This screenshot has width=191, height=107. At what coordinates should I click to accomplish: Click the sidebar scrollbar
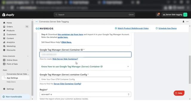(32, 58)
